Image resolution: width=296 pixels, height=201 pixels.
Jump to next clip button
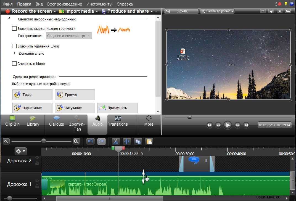(246, 125)
